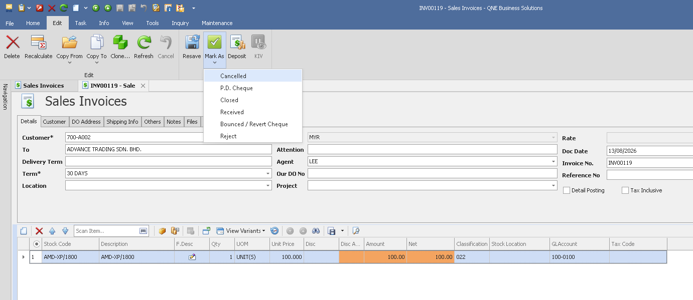Switch to the Notes tab
693x300 pixels.
(174, 122)
